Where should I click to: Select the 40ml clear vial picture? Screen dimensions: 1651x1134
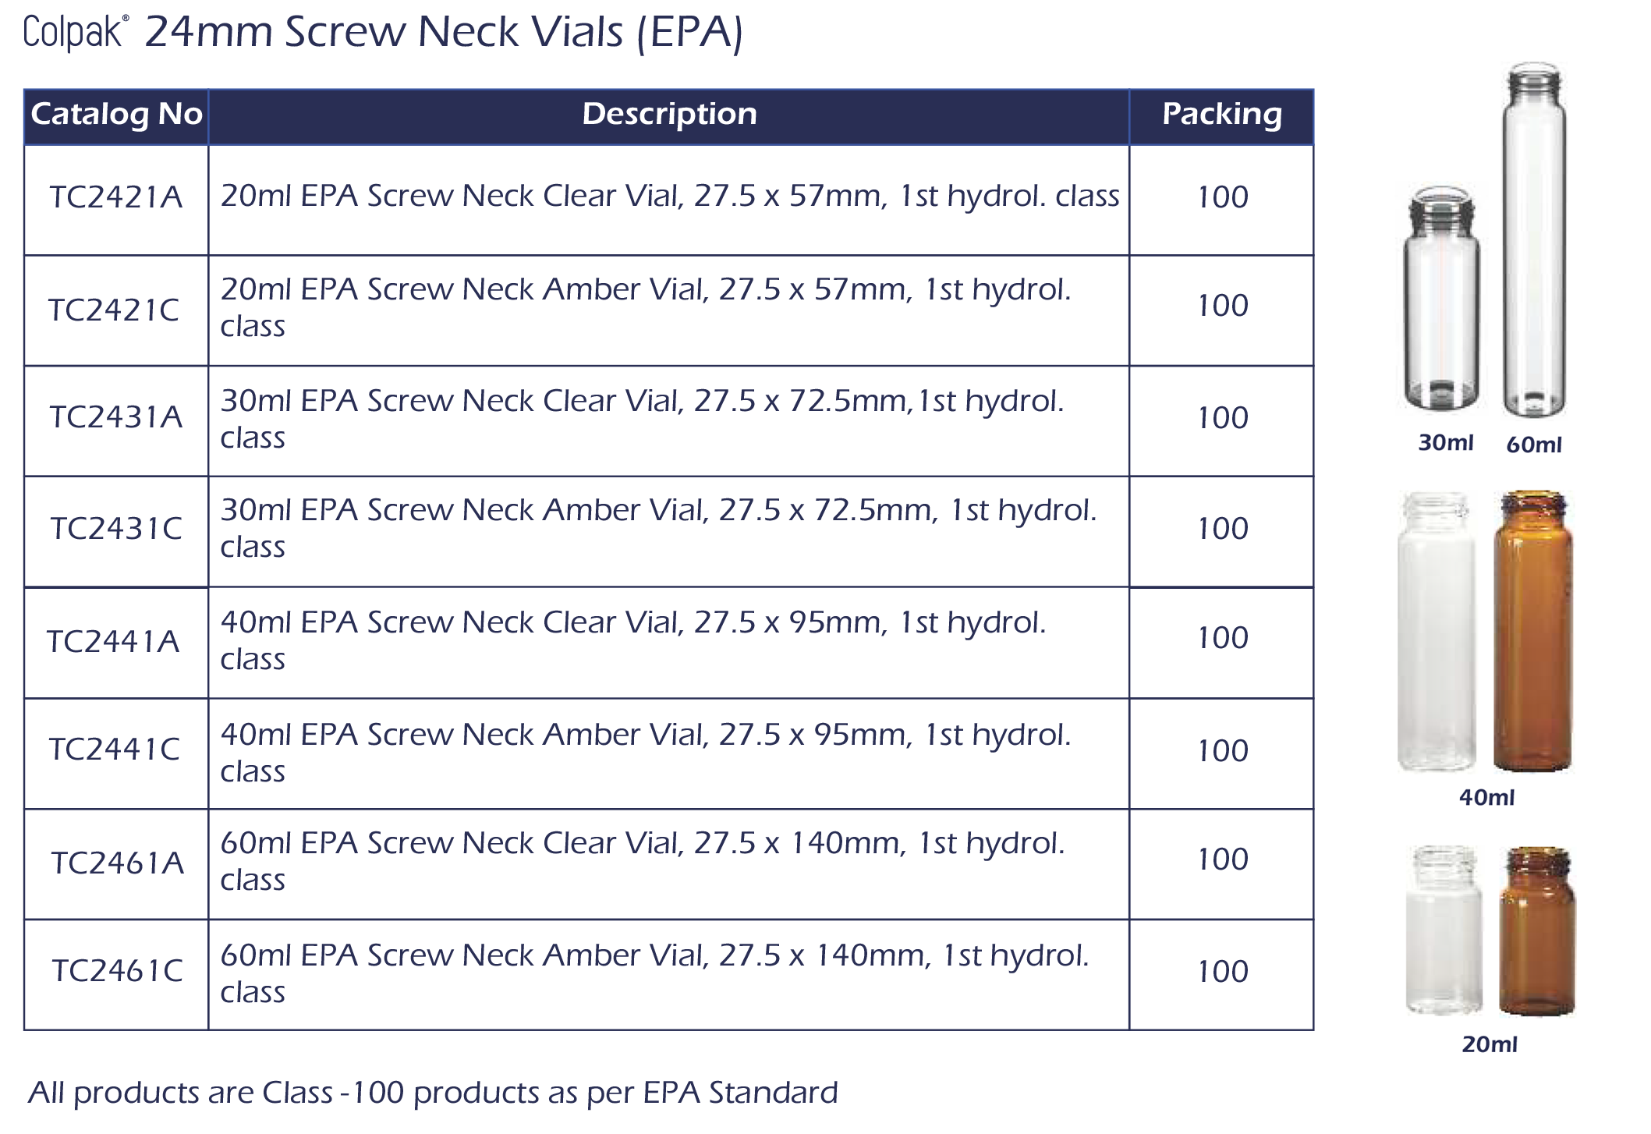coord(1437,632)
